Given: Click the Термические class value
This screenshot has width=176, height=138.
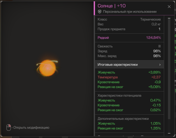Looking at the screenshot, I should click(150, 19).
